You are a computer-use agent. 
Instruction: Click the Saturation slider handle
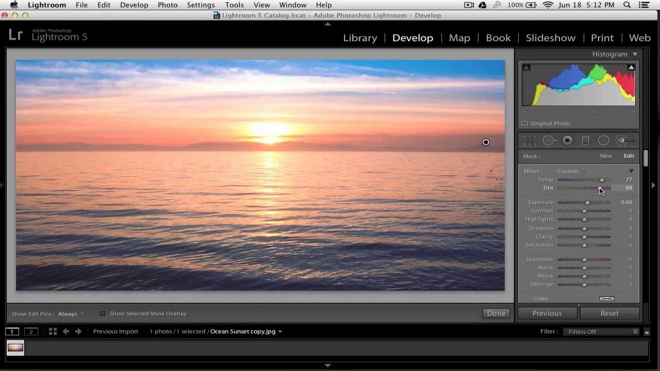pos(584,245)
